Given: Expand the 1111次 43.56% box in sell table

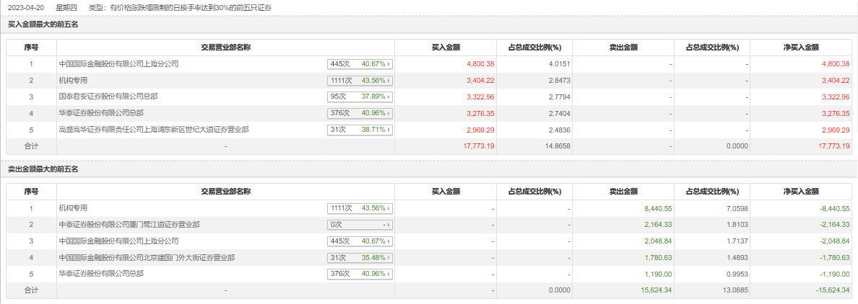Looking at the screenshot, I should (x=360, y=208).
